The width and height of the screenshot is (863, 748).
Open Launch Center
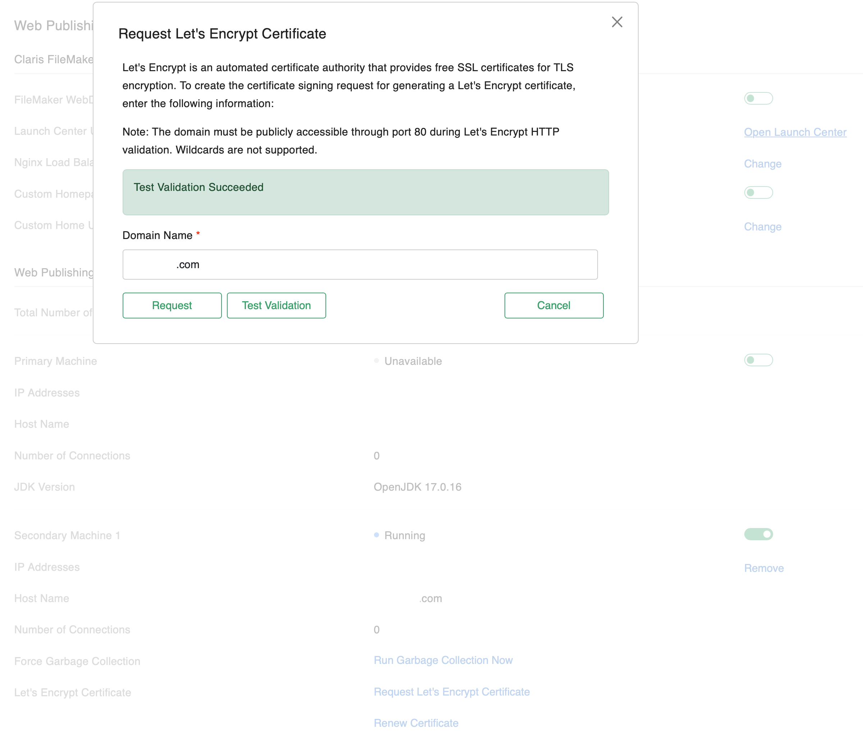click(795, 132)
